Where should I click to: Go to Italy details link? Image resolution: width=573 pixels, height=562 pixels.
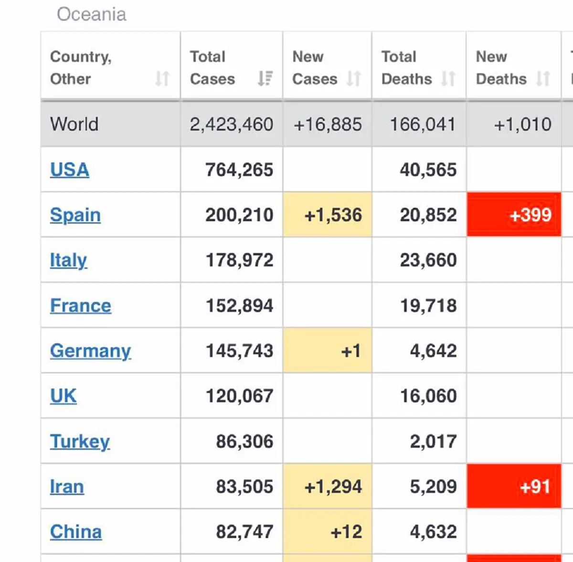pos(68,260)
